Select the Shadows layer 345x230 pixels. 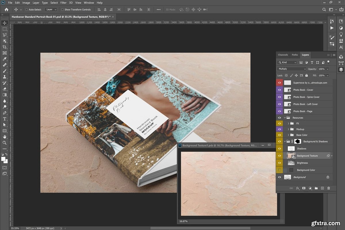point(302,149)
